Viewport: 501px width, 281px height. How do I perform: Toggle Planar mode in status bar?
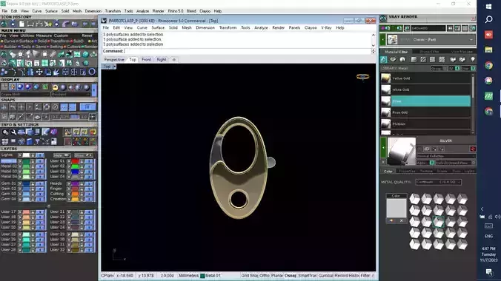[277, 276]
